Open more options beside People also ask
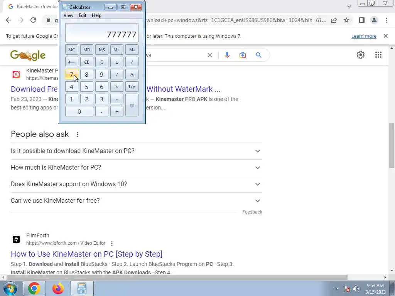Screen dimensions: 395x296 coord(78,135)
